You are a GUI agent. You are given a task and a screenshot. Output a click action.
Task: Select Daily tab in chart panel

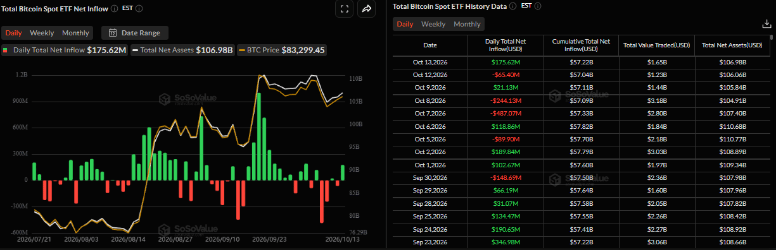click(14, 33)
